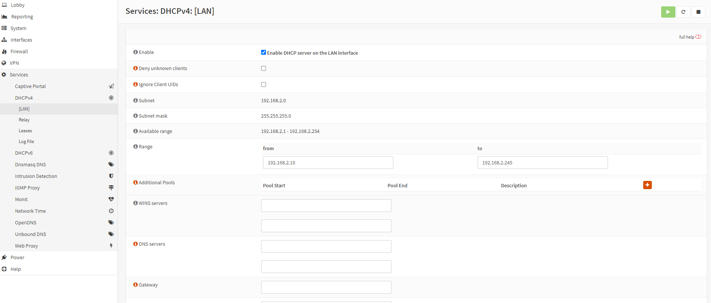Open Monit in the sidebar
This screenshot has height=303, width=711.
coord(21,199)
